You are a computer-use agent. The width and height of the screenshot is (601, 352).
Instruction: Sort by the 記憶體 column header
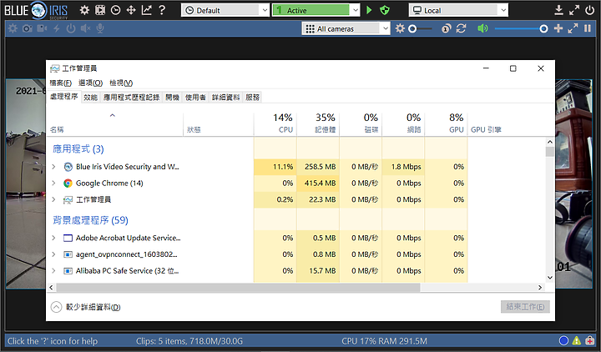pos(318,123)
